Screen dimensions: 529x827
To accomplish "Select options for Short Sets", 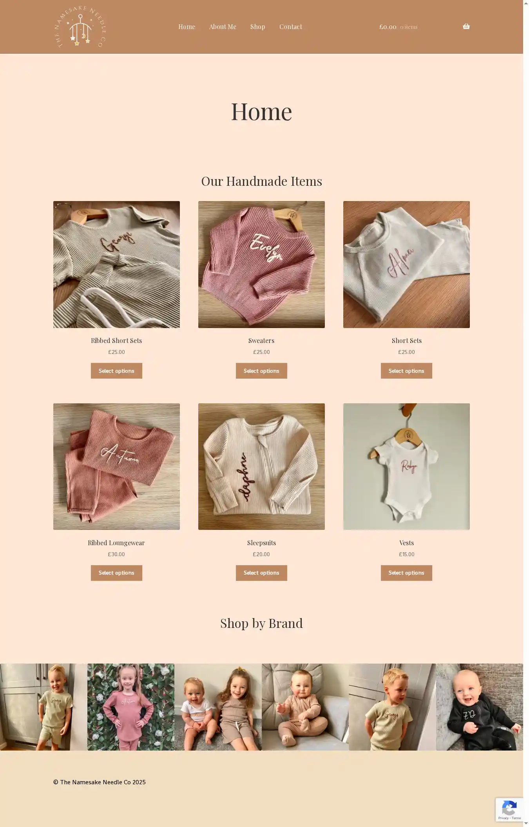I will 406,371.
